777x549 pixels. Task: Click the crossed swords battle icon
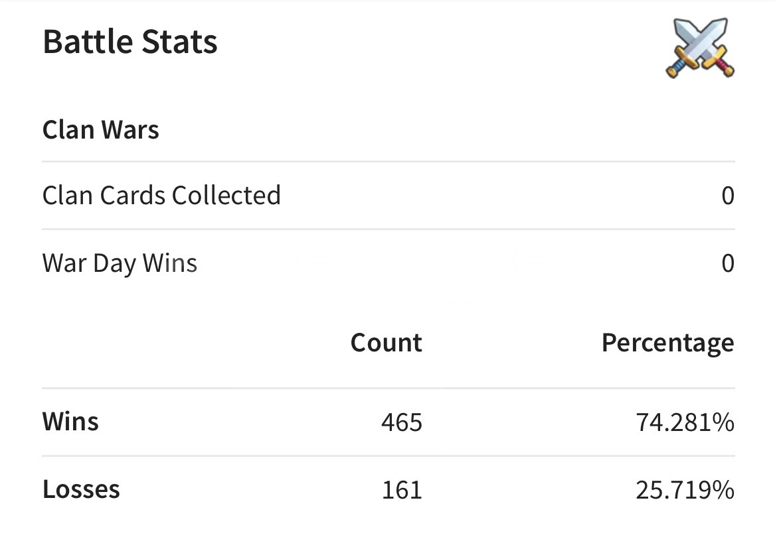(x=700, y=48)
